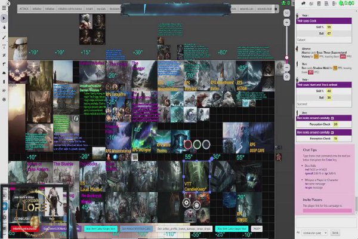358x239 pixels.
Task: Select the Loud Market map tile
Action: tap(92, 176)
